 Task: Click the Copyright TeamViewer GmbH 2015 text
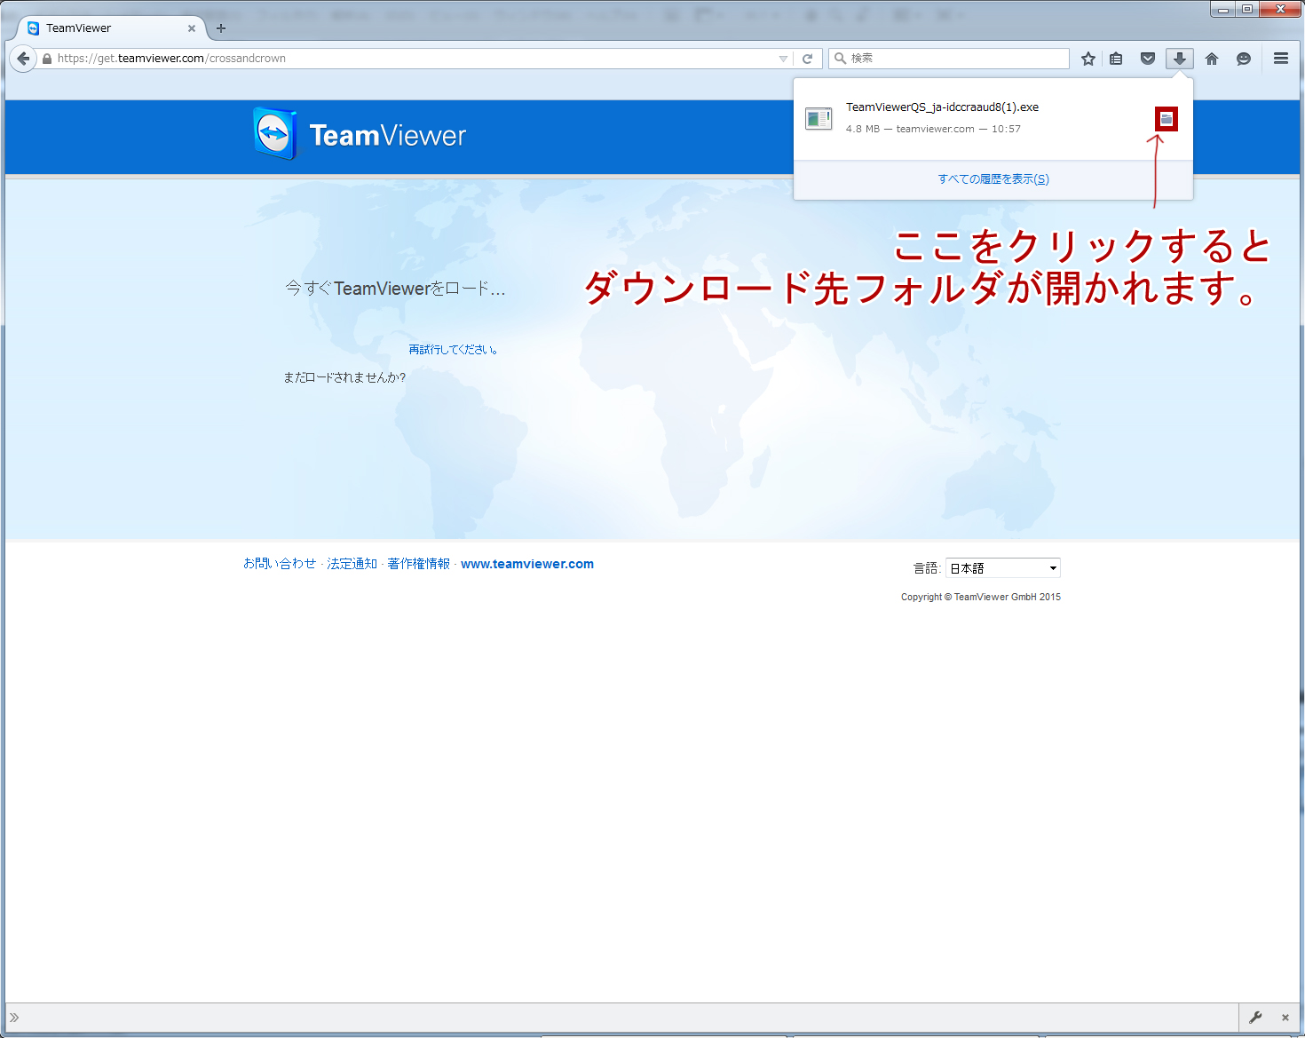pyautogui.click(x=981, y=597)
